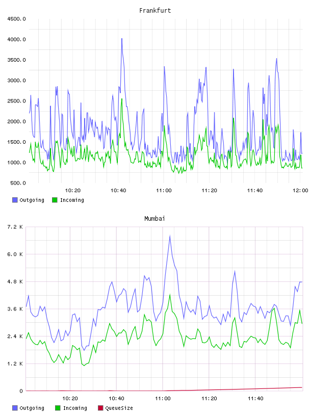Select the Outgoing legend label under Mumbai

tap(32, 408)
